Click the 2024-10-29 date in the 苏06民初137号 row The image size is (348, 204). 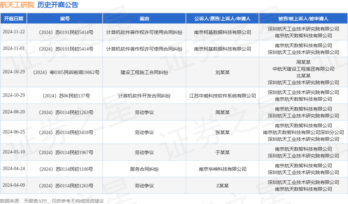pyautogui.click(x=14, y=95)
